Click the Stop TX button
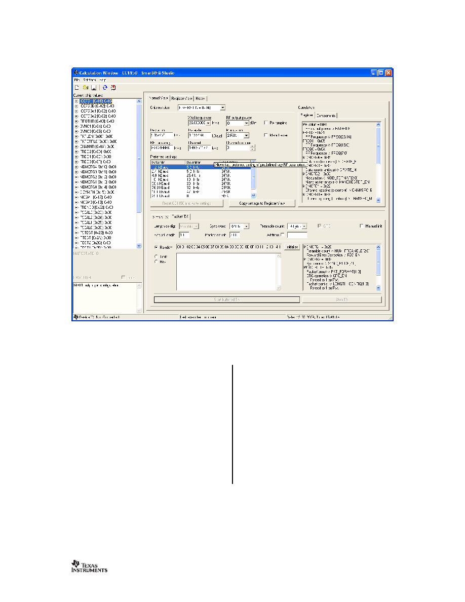Viewport: 465px width, 602px height. click(x=342, y=299)
